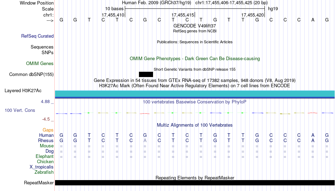Click the 4.88 conservation scale value
Viewport: 335px width, 191px height.
[45, 102]
